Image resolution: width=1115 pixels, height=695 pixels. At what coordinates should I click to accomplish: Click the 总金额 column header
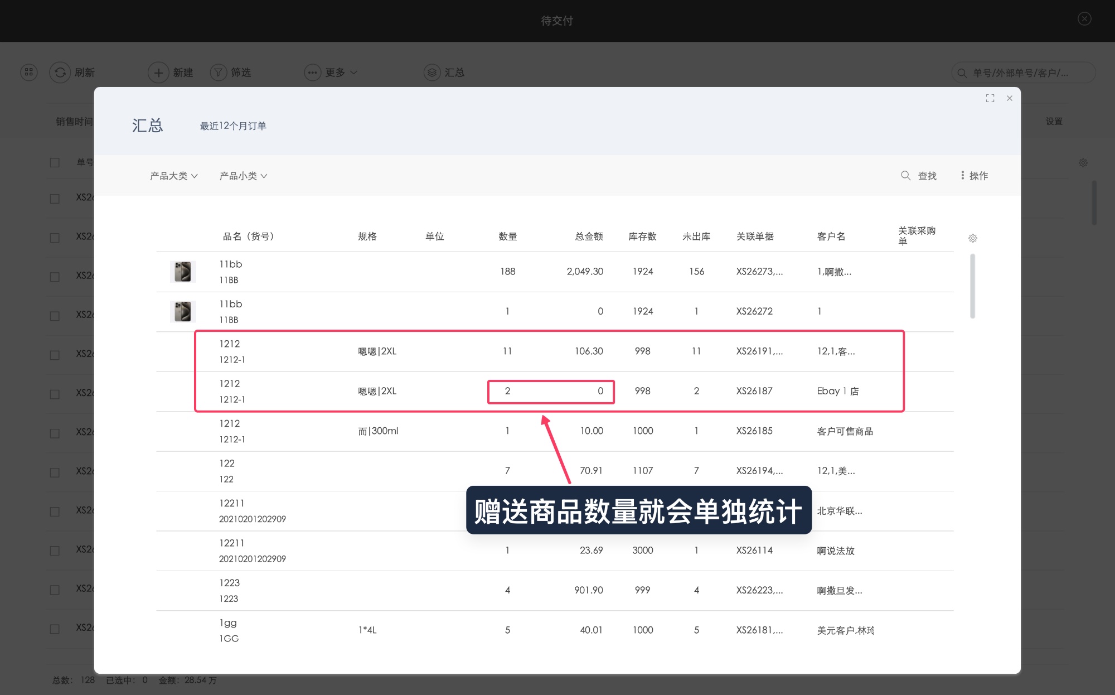(589, 237)
